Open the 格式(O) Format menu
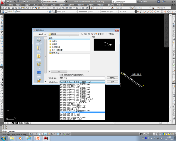The image size is (176, 141). pyautogui.click(x=45, y=5)
